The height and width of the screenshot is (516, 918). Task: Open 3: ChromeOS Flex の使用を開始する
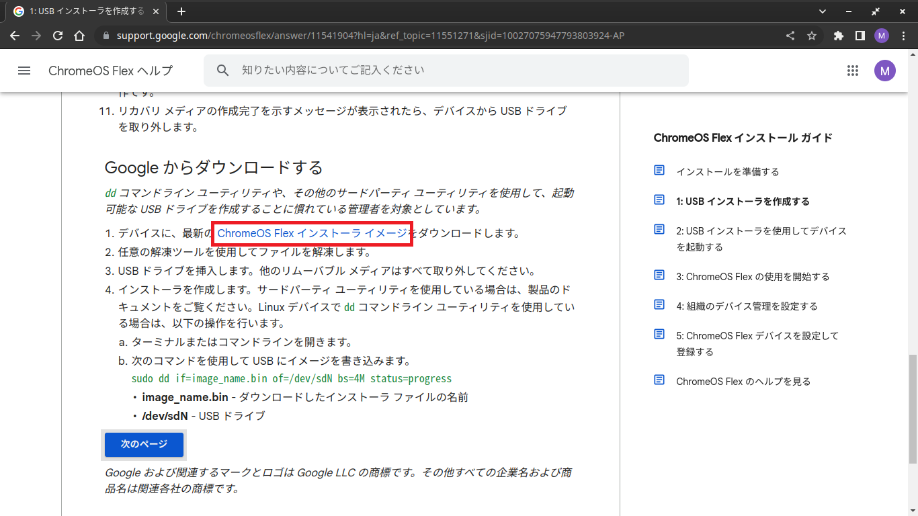pos(753,277)
